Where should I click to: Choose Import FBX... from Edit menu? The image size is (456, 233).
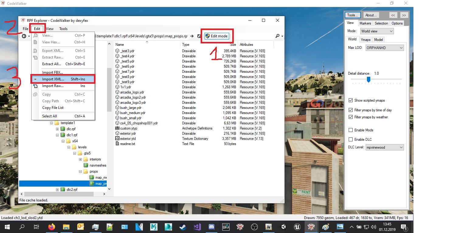pos(63,73)
